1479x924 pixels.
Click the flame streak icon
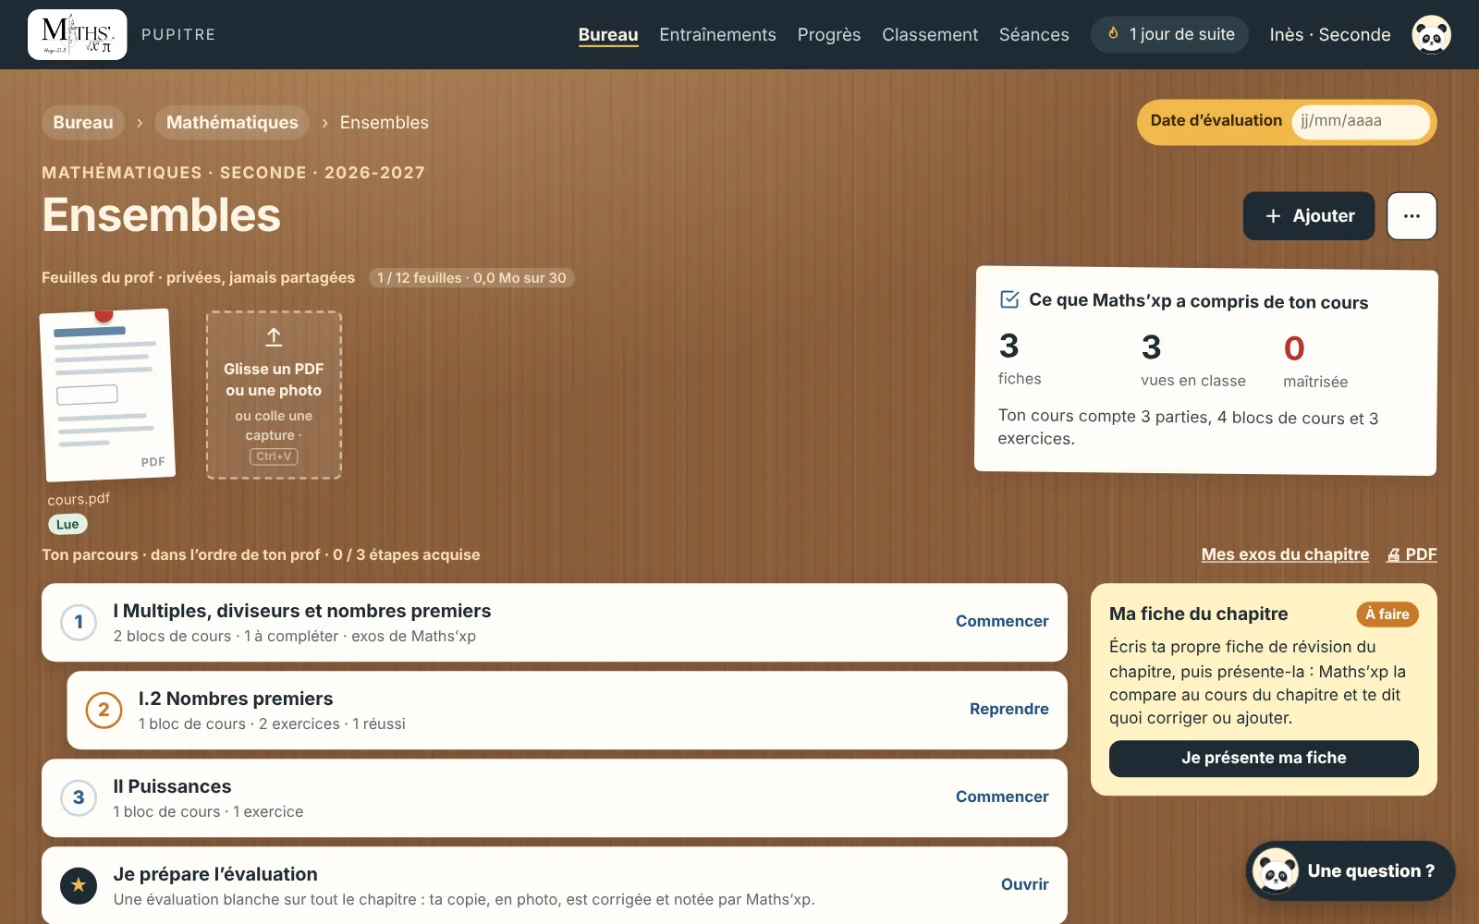click(x=1113, y=33)
